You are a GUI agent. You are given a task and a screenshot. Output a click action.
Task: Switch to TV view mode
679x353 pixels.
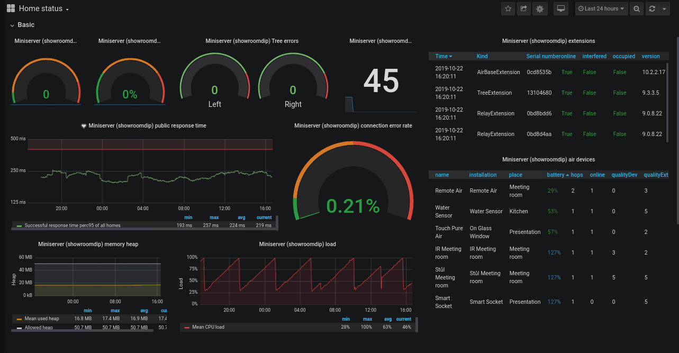click(x=561, y=8)
